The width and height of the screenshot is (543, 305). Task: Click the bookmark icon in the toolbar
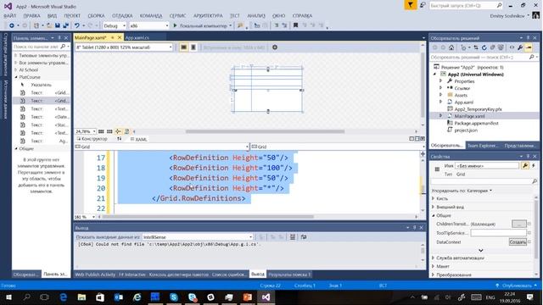click(x=295, y=25)
